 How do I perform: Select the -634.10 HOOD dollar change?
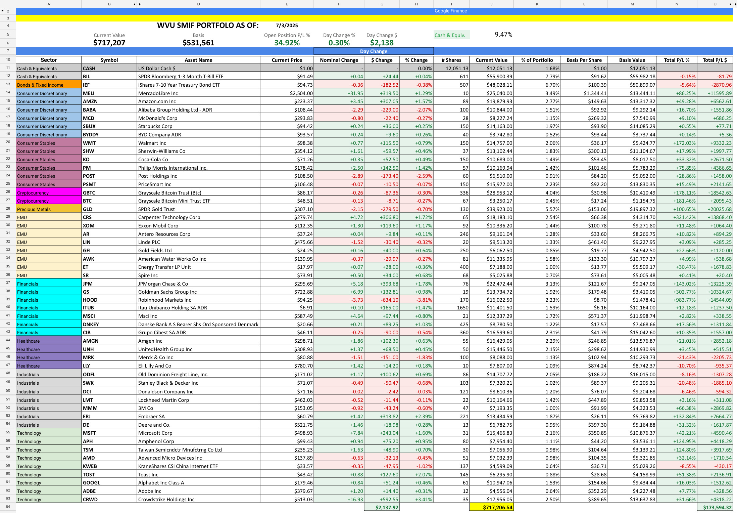click(x=382, y=300)
